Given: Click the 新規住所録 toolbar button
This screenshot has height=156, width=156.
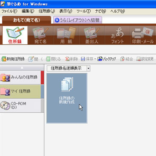Looking at the screenshot, I should pos(13,59).
